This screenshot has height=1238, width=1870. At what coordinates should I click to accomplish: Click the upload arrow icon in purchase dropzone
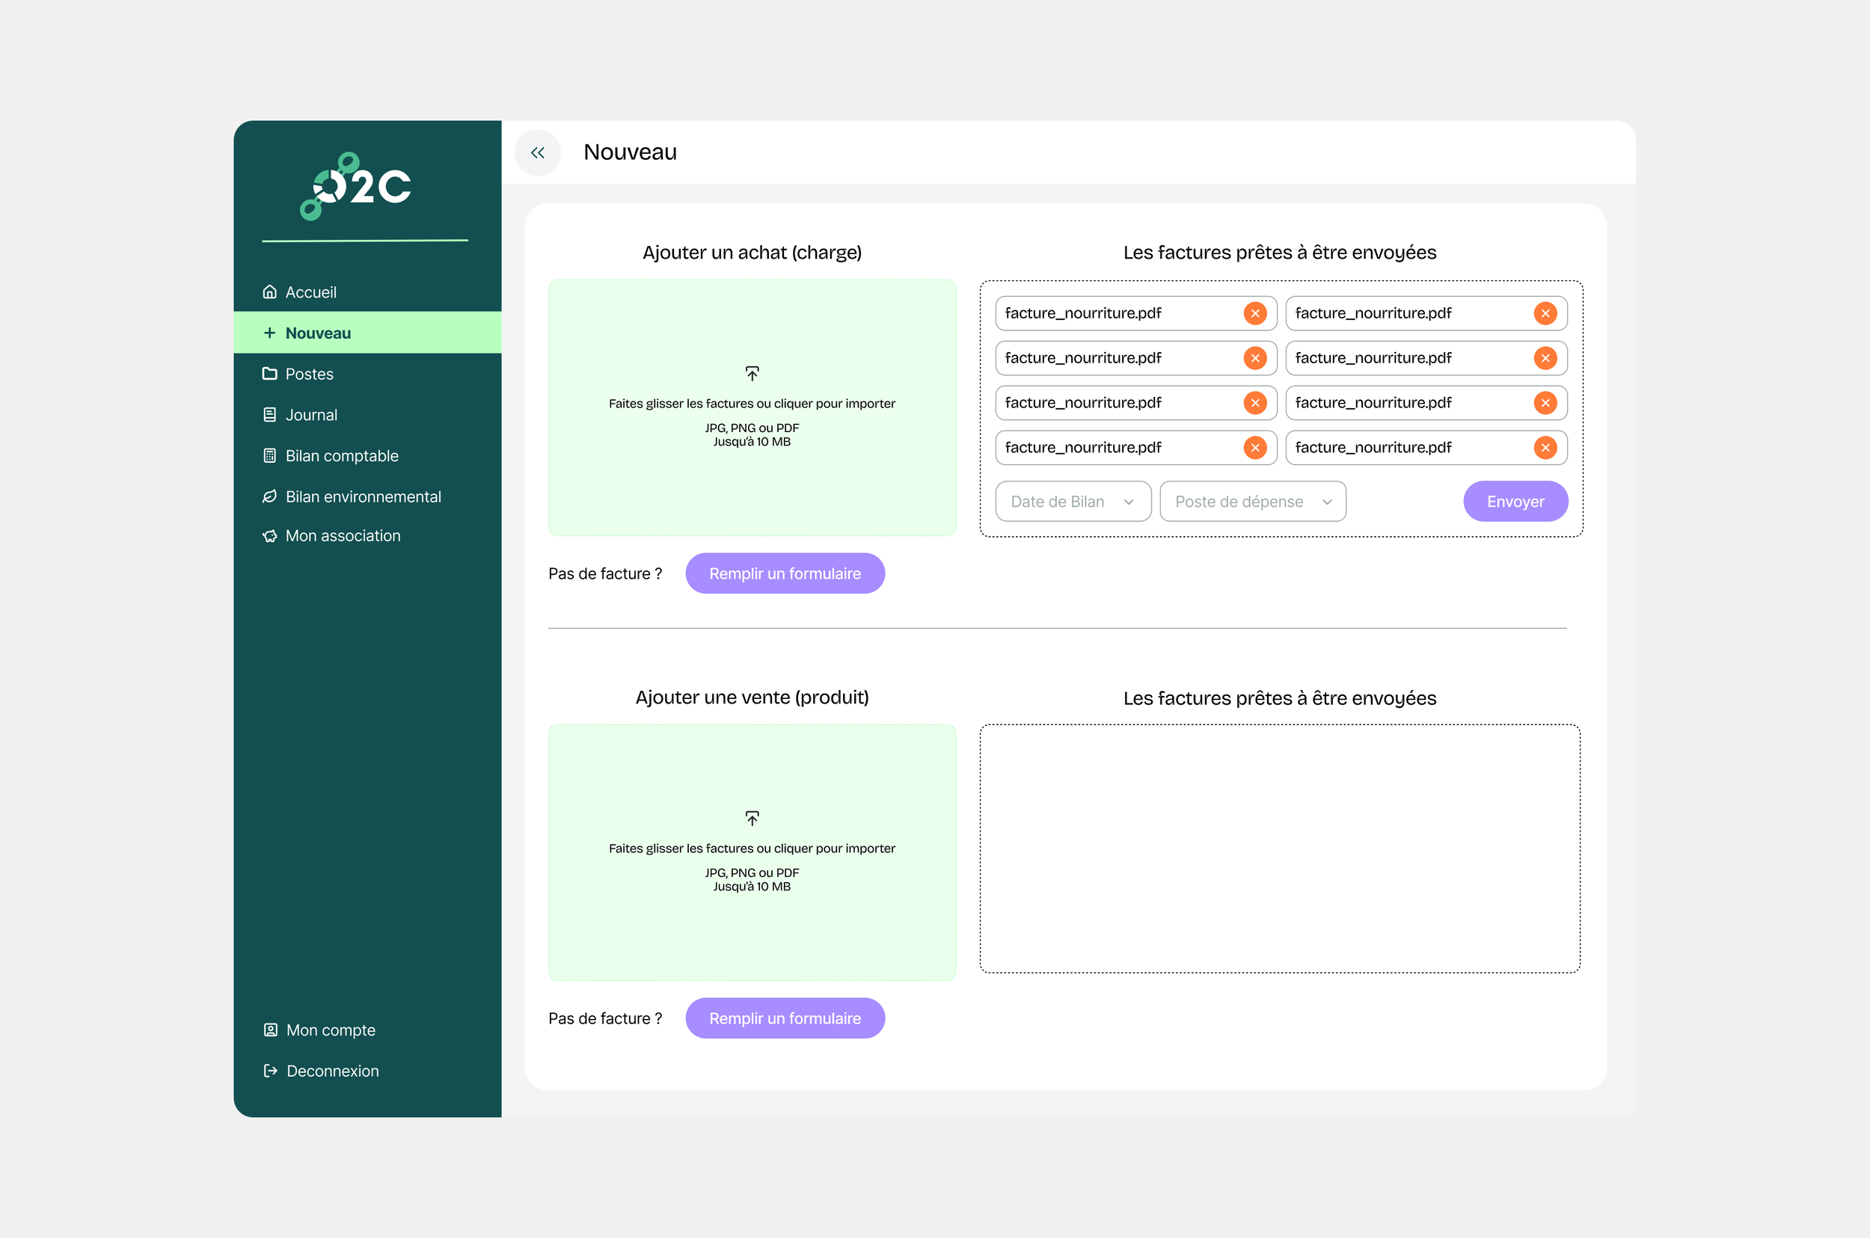752,372
